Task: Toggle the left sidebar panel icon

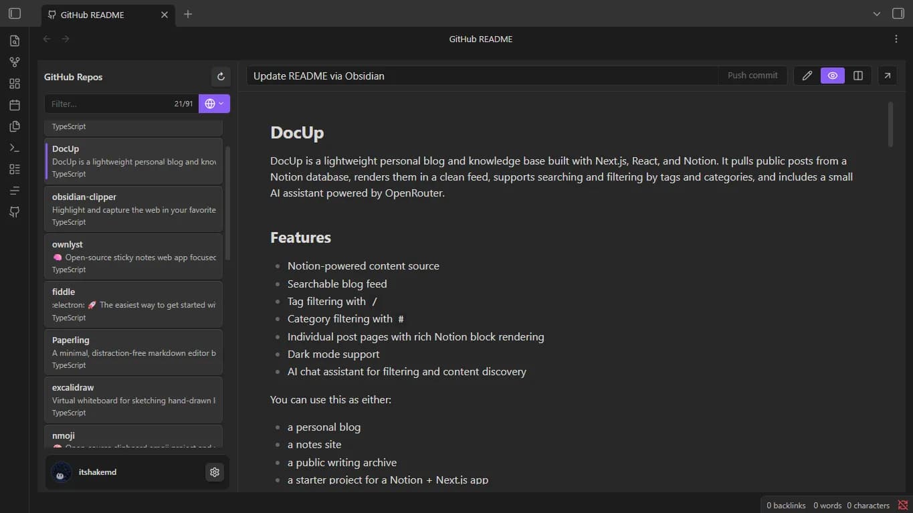Action: point(15,14)
